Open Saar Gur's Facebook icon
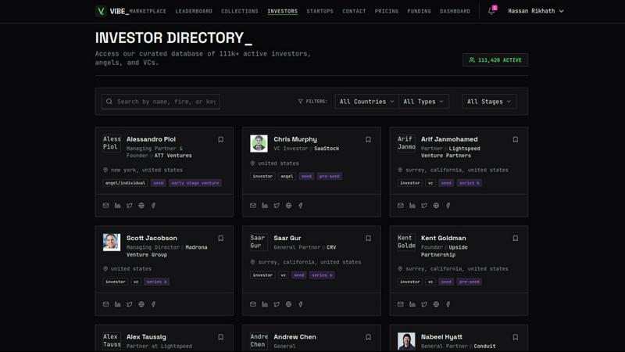 click(x=301, y=304)
